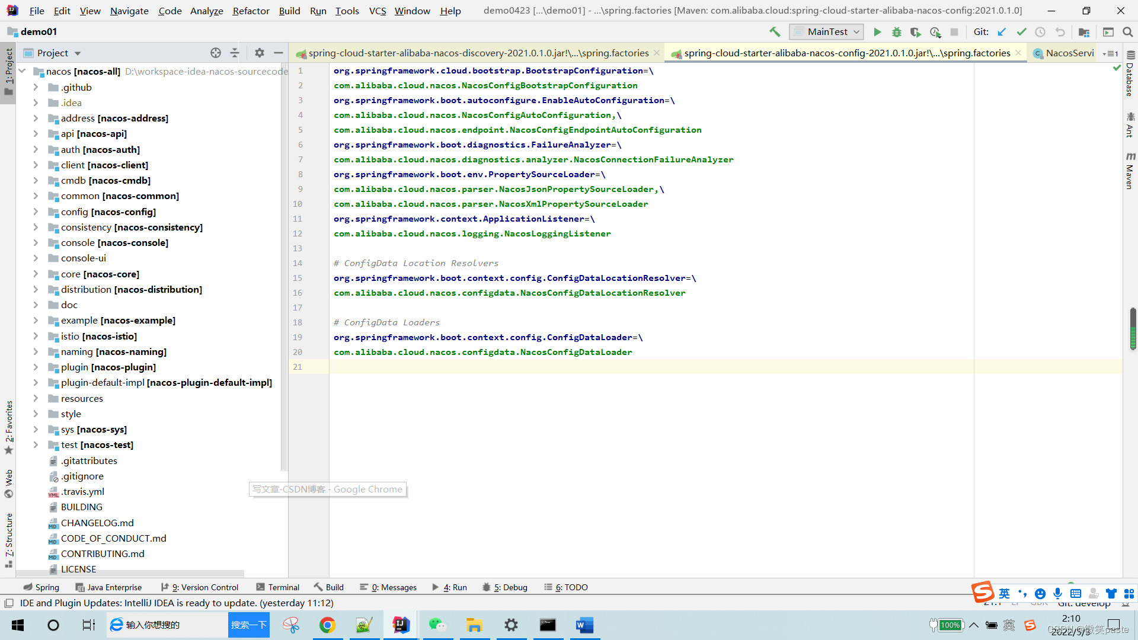Open the Spring tool window

tap(41, 587)
